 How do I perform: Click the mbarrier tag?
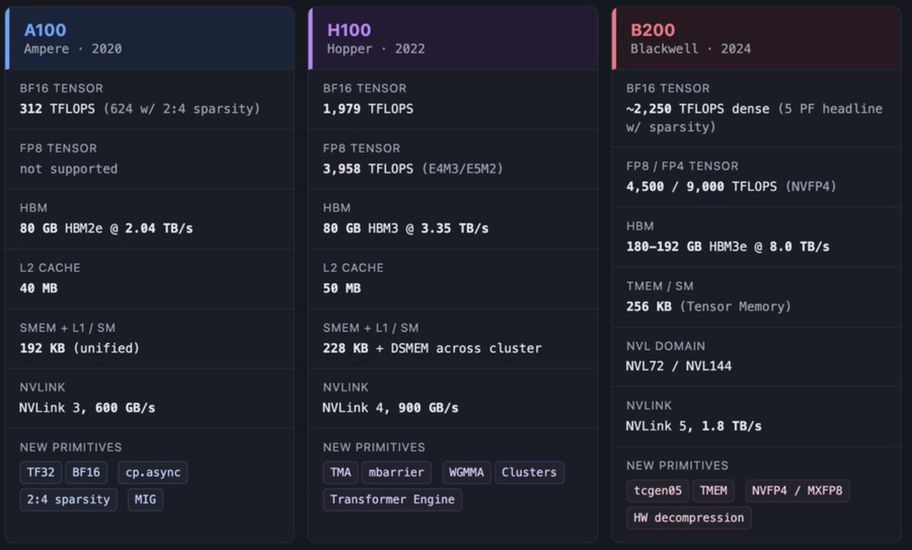click(x=396, y=472)
